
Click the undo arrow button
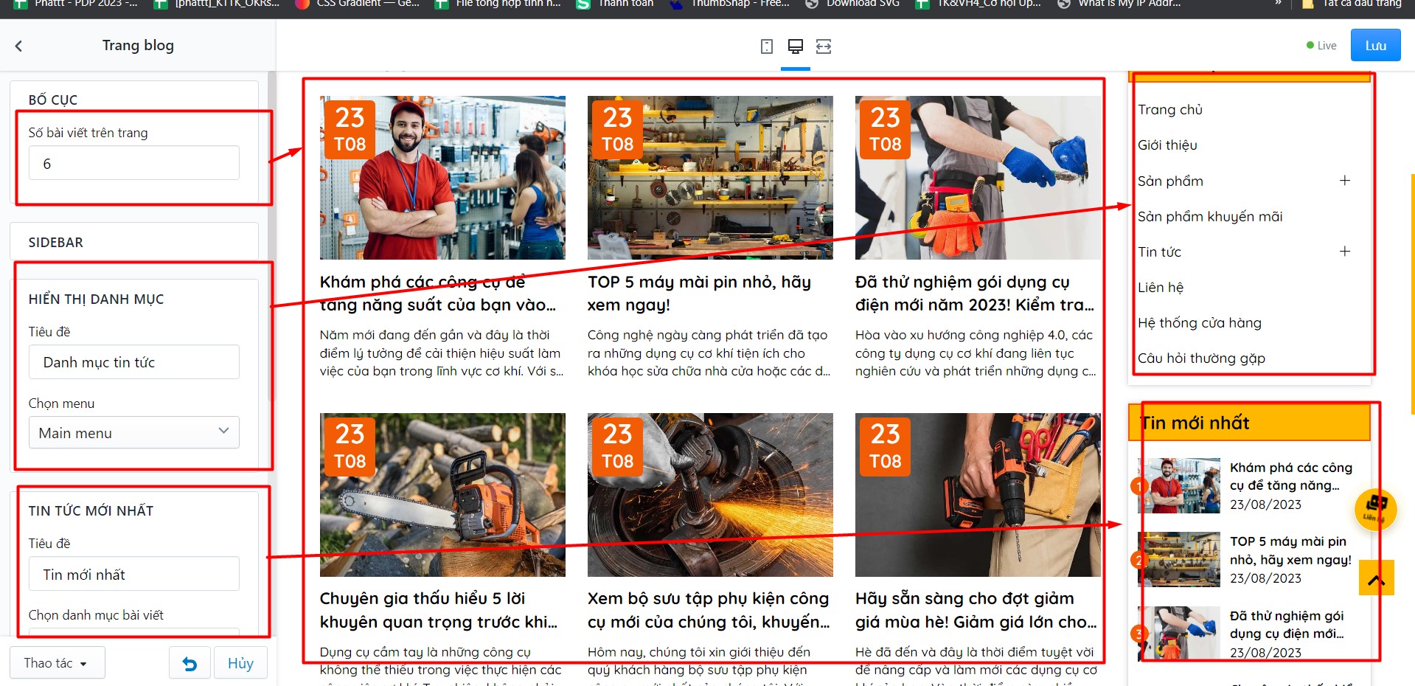[x=190, y=663]
